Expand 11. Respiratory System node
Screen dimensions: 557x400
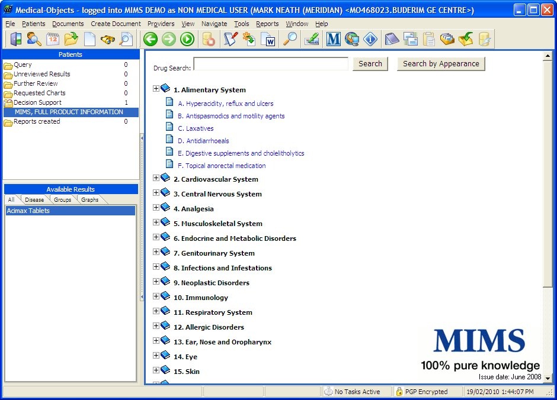[x=156, y=311]
